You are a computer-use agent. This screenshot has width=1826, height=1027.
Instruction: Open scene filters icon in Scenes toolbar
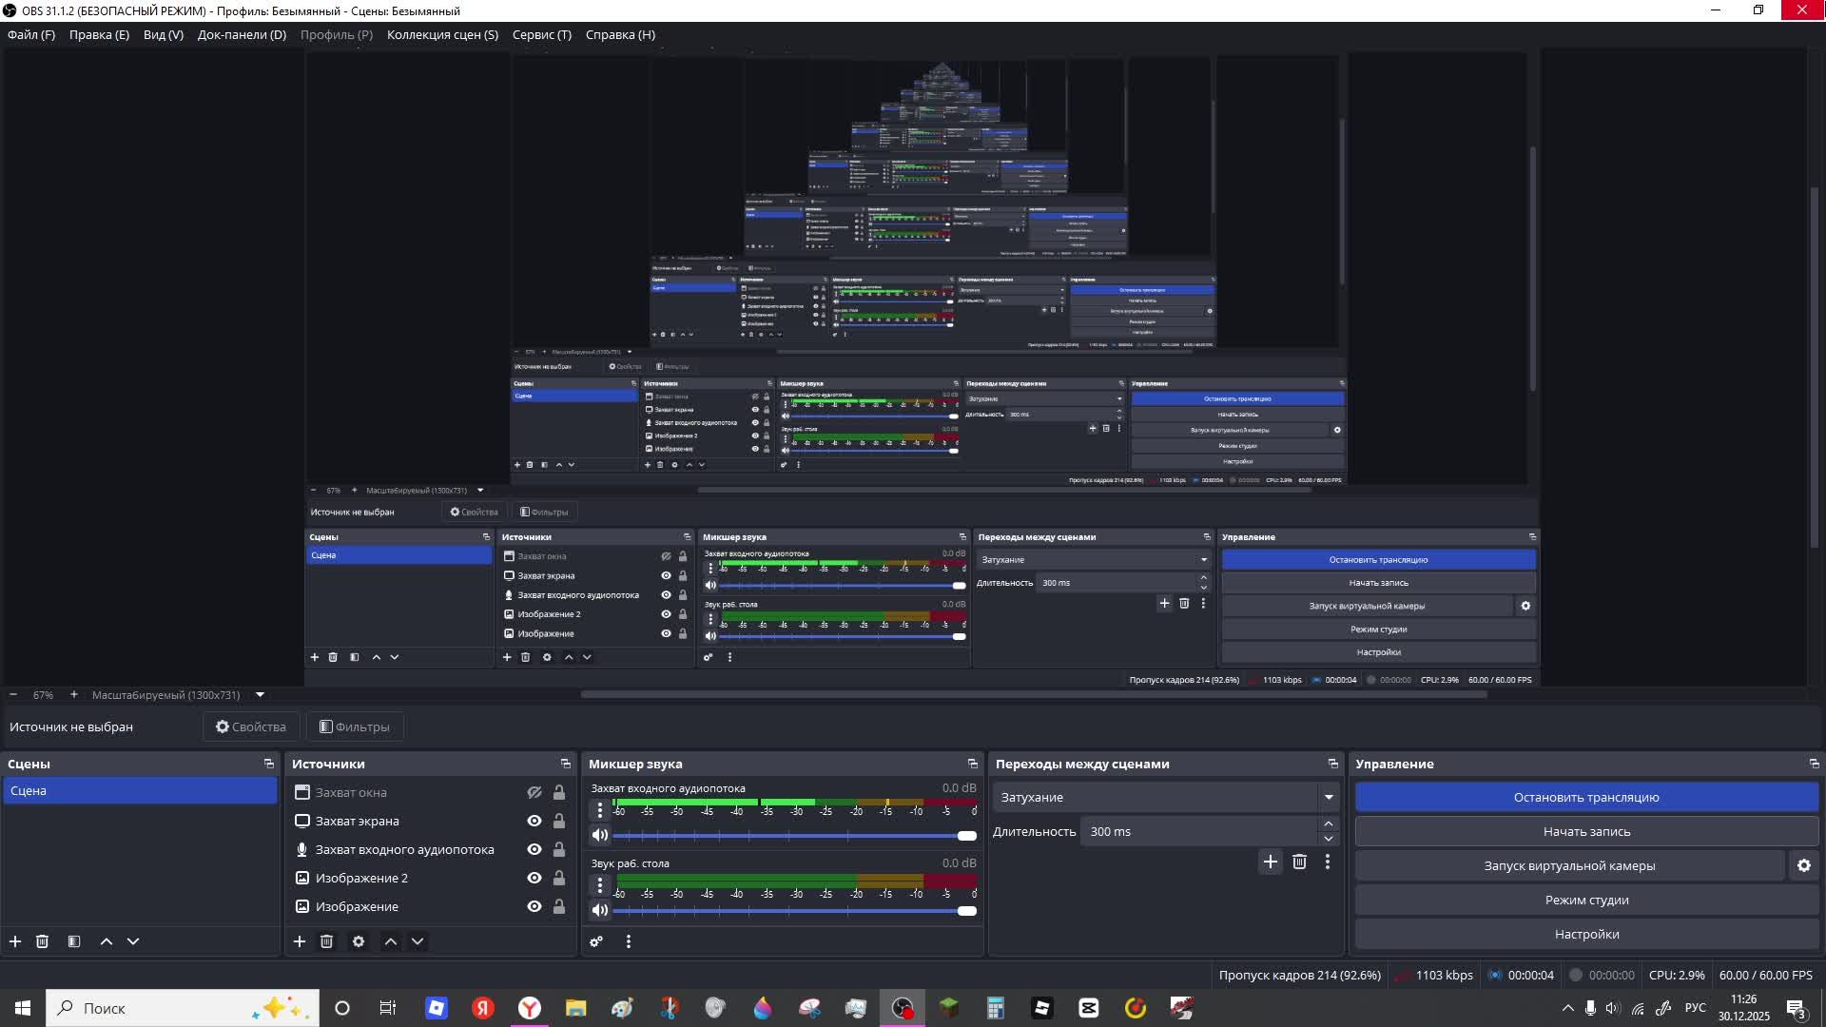coord(73,941)
